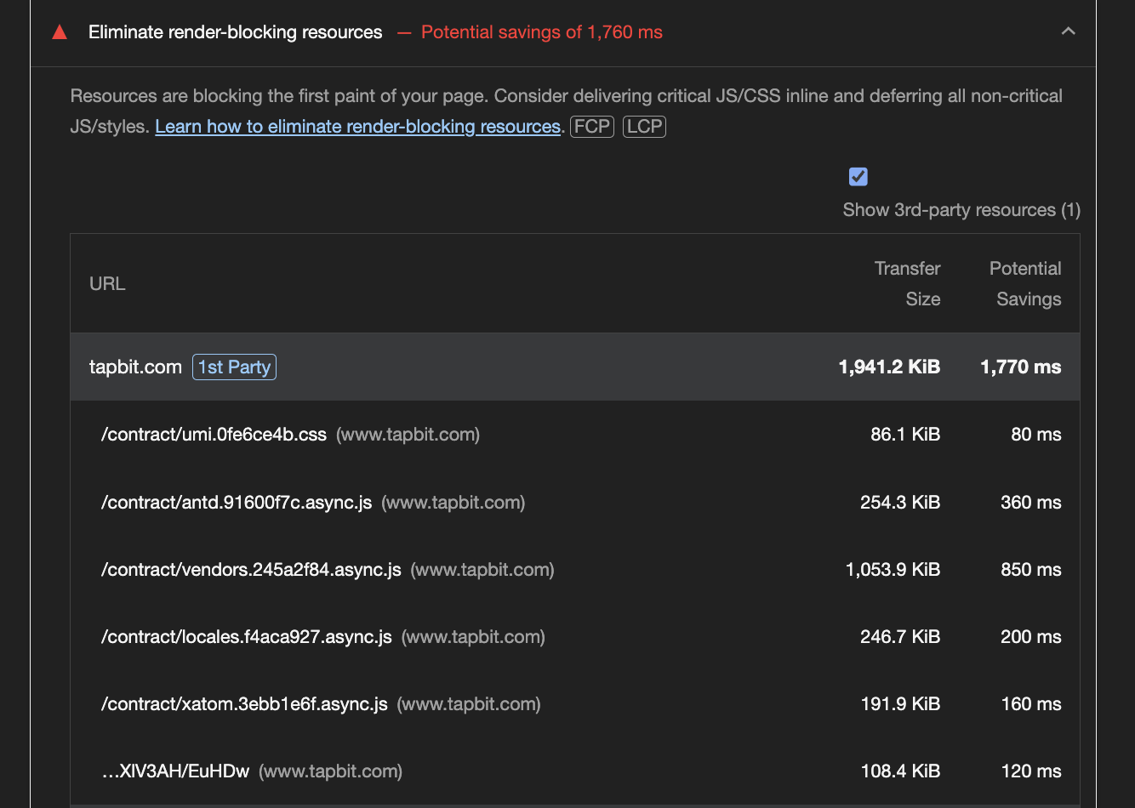1135x808 pixels.
Task: Click the Show 3rd-party resources (1) label
Action: tap(961, 210)
